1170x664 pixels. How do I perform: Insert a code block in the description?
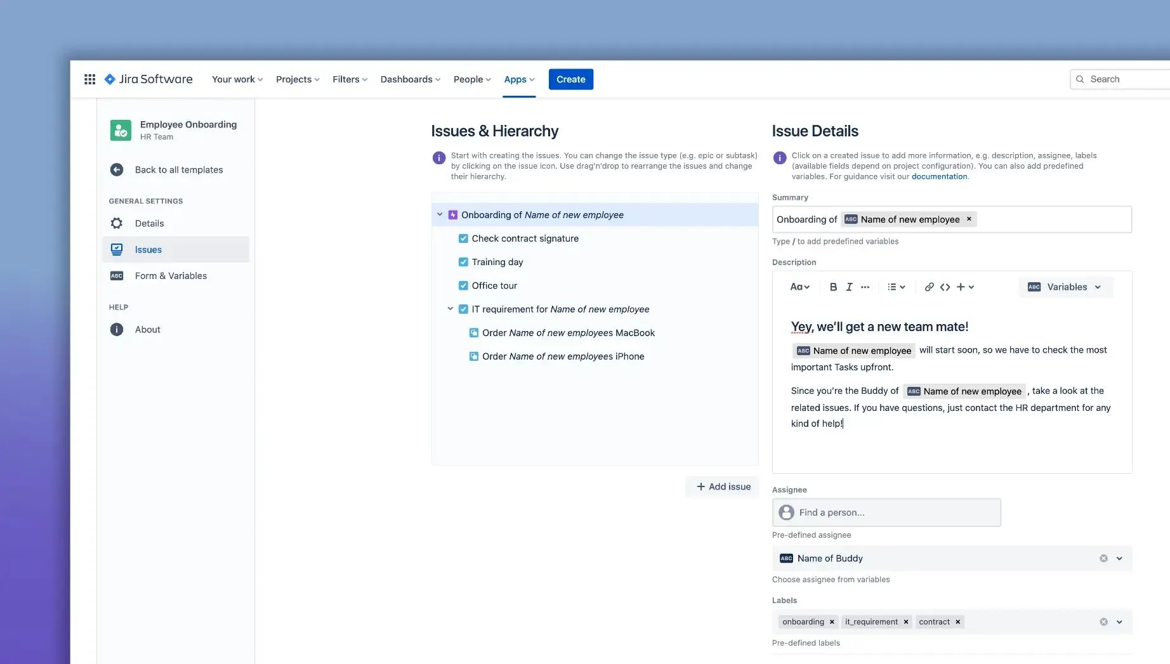[945, 287]
